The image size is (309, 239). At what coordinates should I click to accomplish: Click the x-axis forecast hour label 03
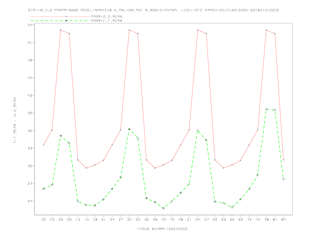pyautogui.click(x=52, y=219)
